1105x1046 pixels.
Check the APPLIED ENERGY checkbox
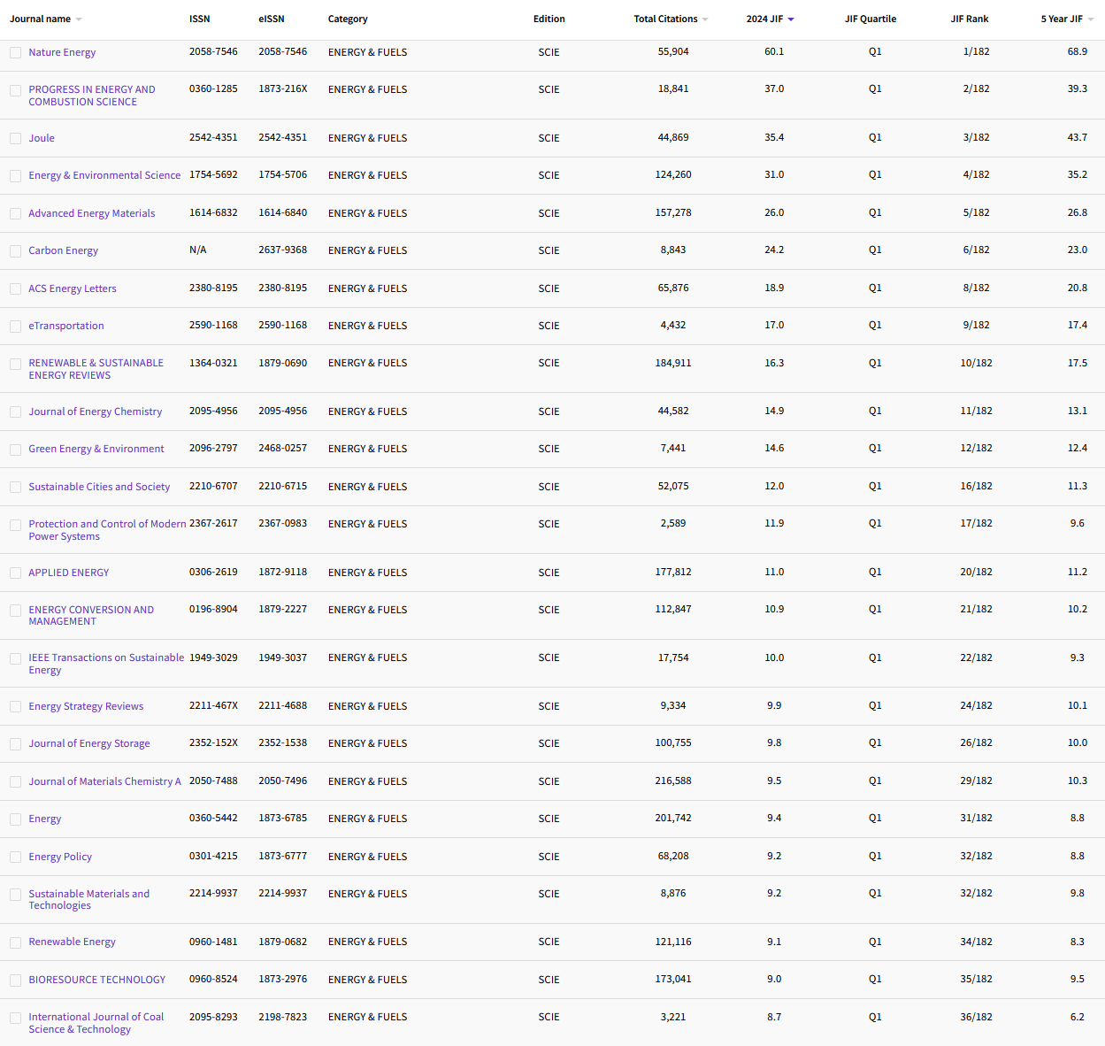(x=16, y=573)
